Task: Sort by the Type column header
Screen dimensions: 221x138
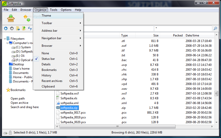Action: pos(128,35)
